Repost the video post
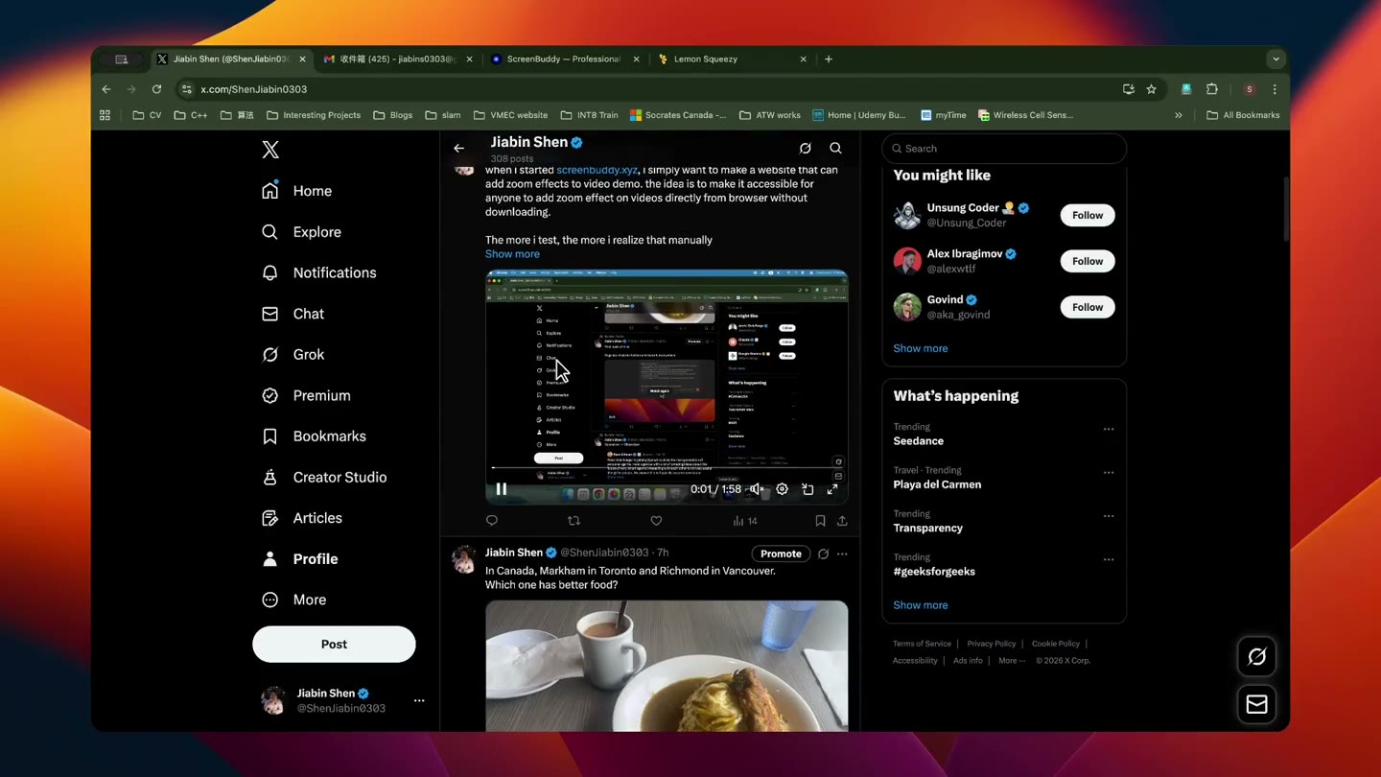This screenshot has width=1381, height=777. click(573, 521)
